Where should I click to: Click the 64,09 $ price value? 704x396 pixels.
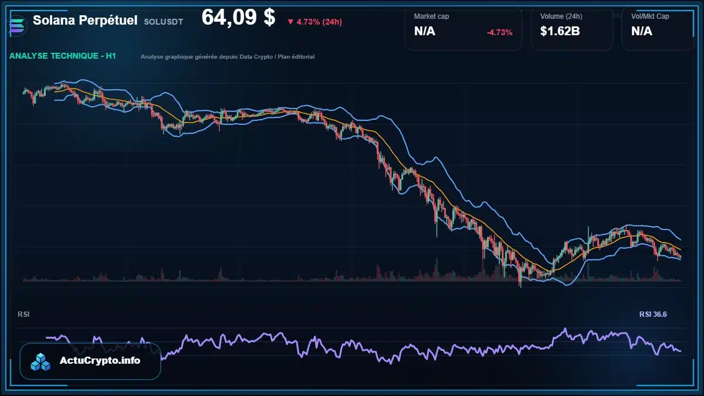[x=238, y=17]
